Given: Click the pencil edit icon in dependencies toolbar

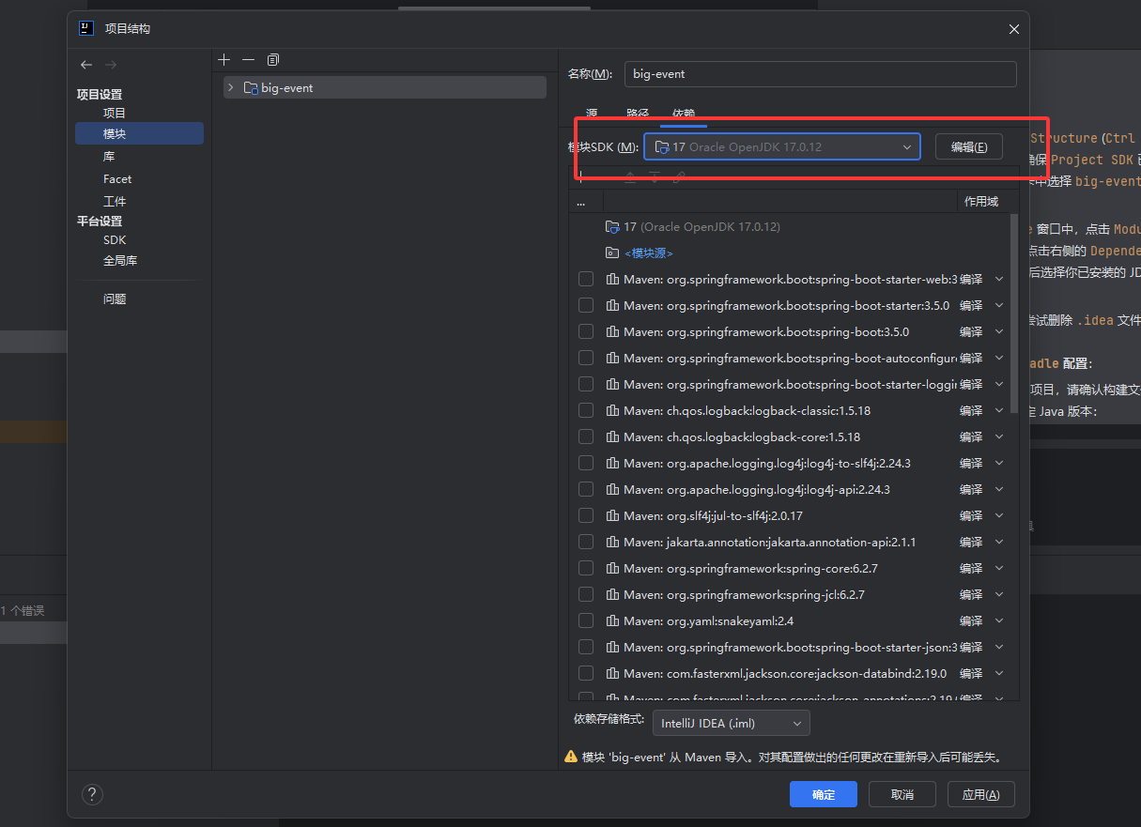Looking at the screenshot, I should [679, 176].
